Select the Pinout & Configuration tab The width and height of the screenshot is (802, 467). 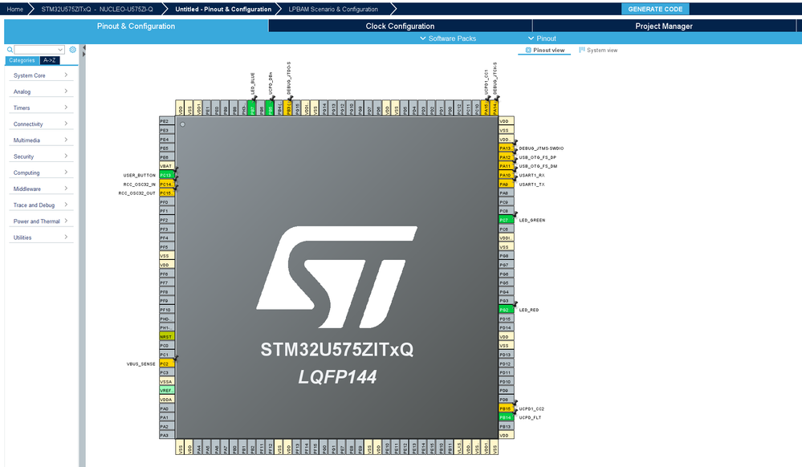tap(136, 26)
